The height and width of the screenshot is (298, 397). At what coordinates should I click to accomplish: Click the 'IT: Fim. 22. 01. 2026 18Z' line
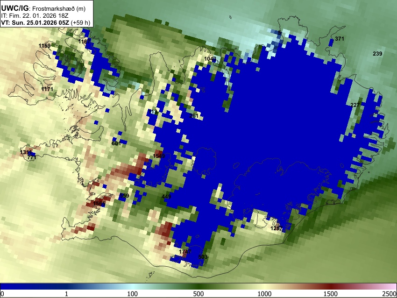[35, 16]
